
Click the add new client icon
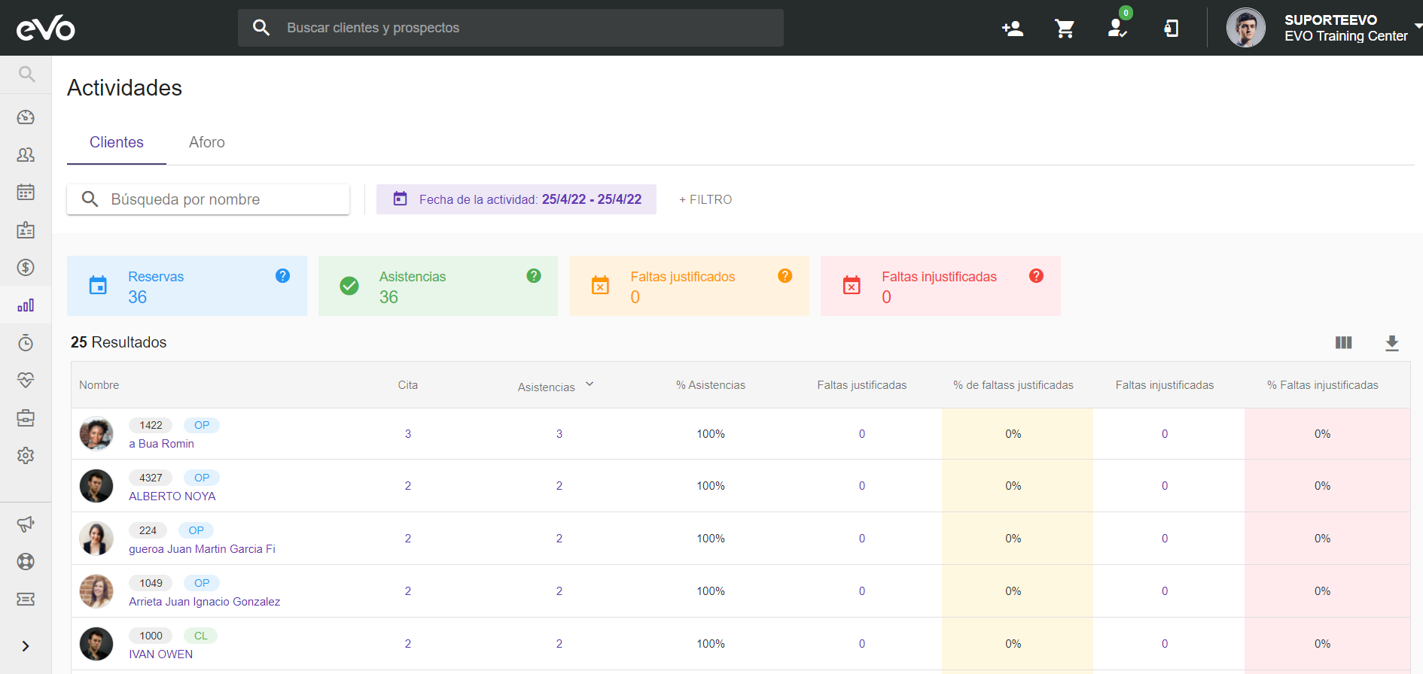pyautogui.click(x=1013, y=29)
